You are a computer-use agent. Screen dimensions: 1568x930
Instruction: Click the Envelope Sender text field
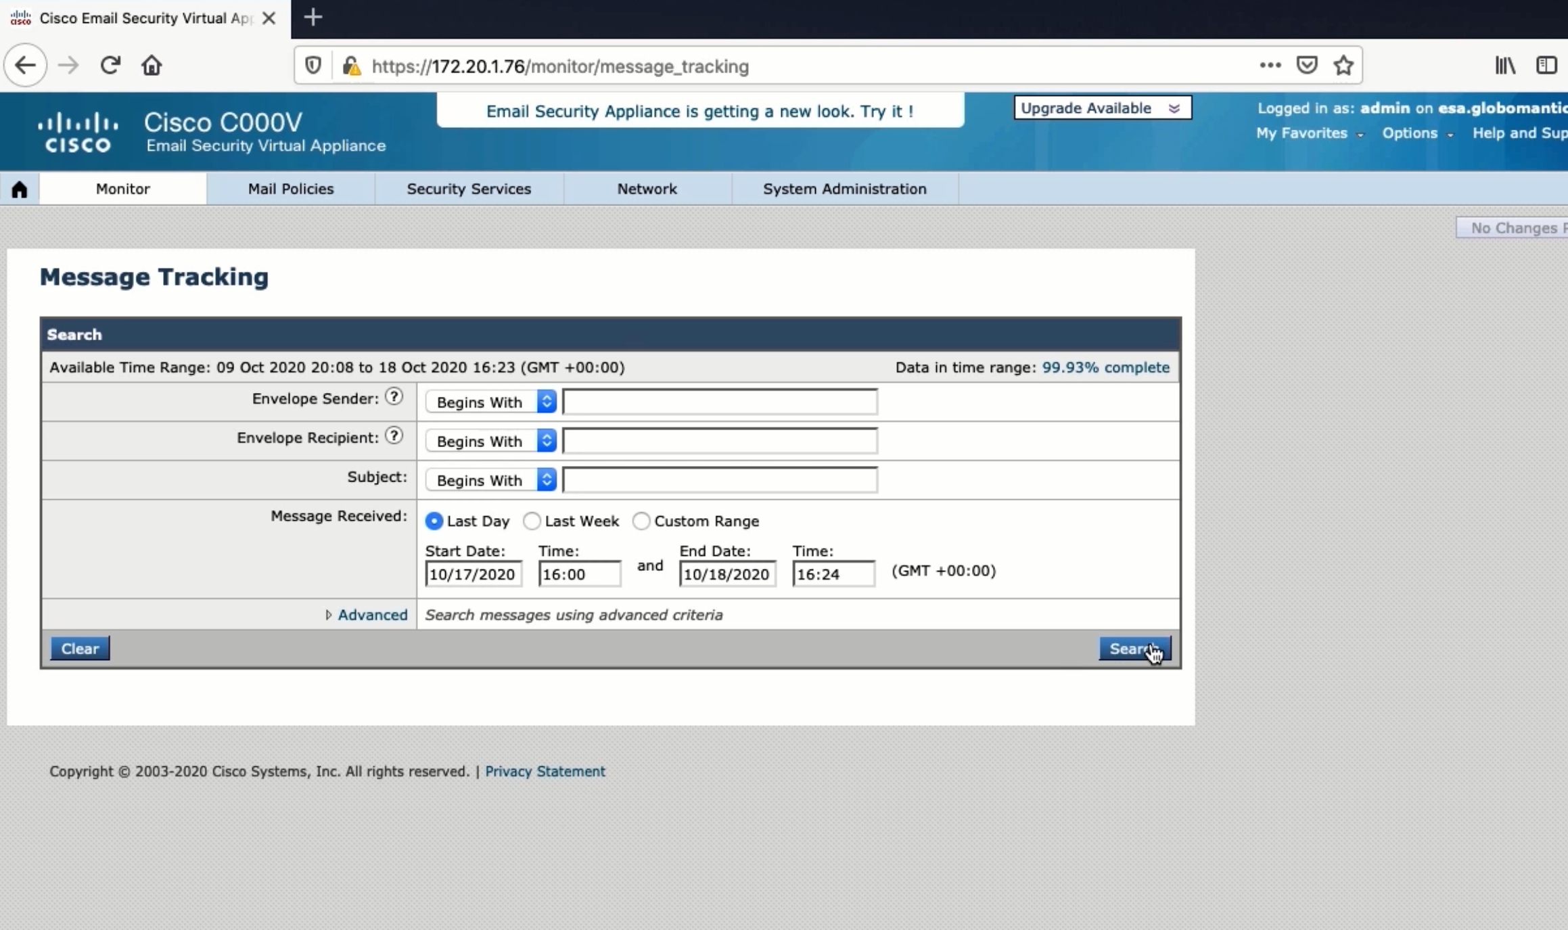point(720,402)
